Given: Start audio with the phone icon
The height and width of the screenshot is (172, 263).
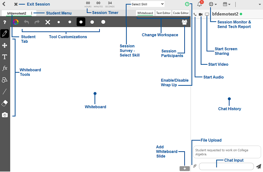Looking at the screenshot, I should [195, 14].
